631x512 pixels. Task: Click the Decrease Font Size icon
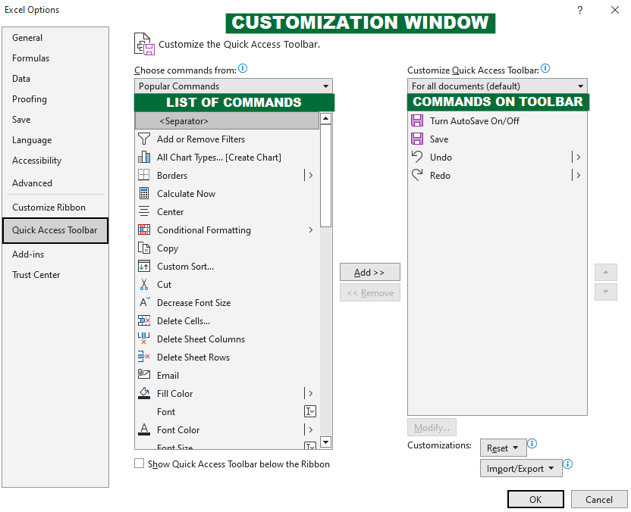click(144, 301)
